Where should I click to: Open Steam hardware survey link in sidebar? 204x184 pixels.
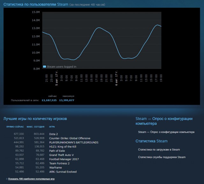(166, 132)
